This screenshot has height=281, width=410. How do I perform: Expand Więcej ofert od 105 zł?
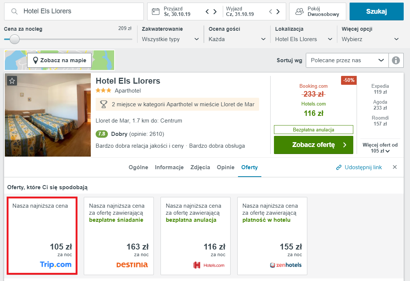(x=380, y=148)
